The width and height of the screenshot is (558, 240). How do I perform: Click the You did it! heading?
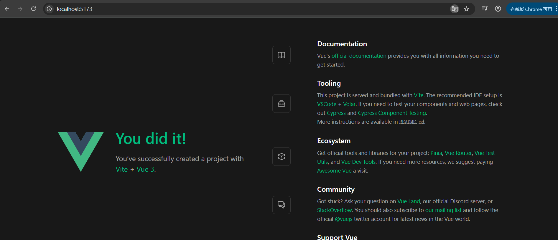(151, 138)
